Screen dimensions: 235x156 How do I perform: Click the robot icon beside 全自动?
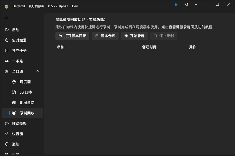[7, 71]
